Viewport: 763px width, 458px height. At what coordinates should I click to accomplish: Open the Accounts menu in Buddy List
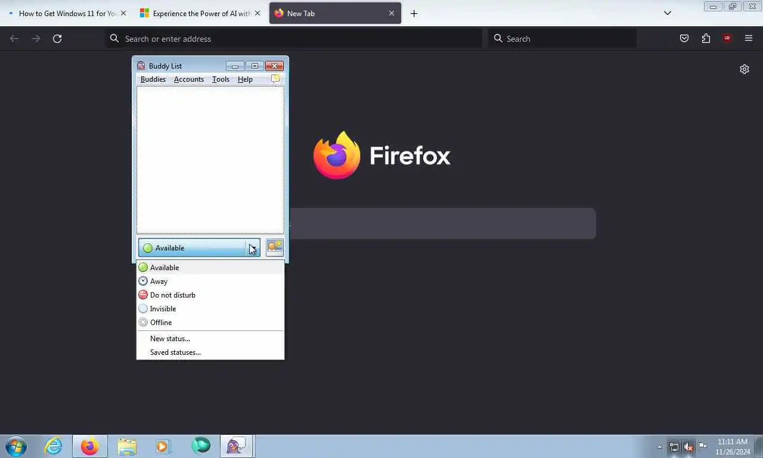(x=189, y=79)
